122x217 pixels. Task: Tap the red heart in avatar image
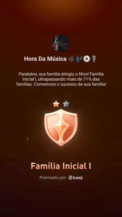[x=56, y=47]
